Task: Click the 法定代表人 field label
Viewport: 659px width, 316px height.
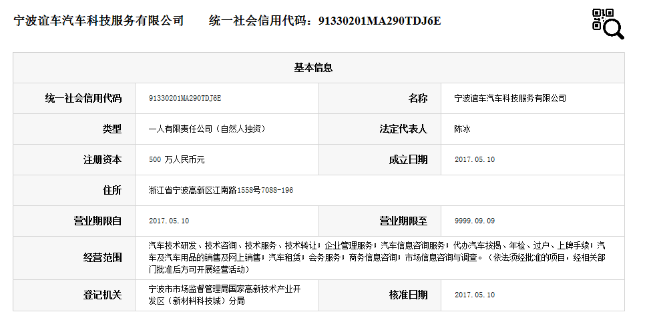Action: point(403,129)
